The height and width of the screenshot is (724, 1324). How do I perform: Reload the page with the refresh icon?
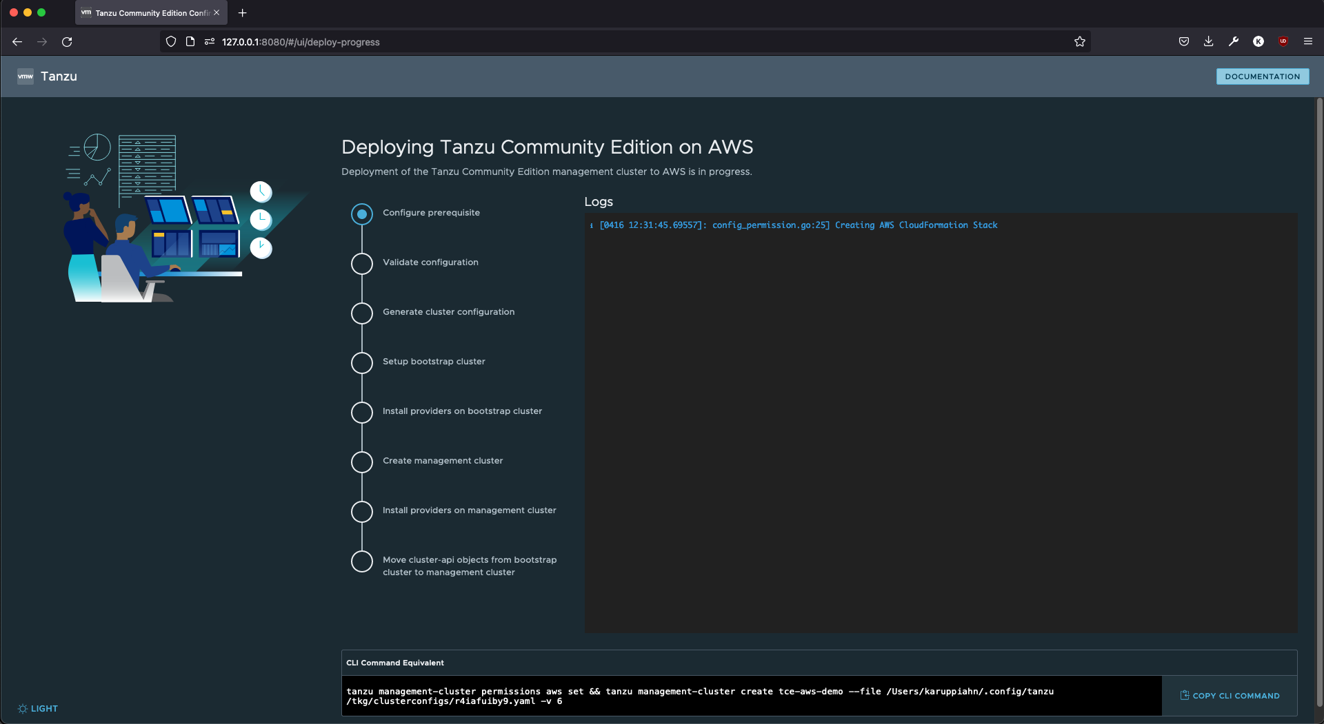click(67, 42)
